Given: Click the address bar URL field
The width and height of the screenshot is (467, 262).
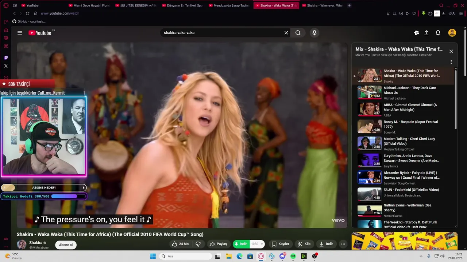Looking at the screenshot, I should click(208, 13).
